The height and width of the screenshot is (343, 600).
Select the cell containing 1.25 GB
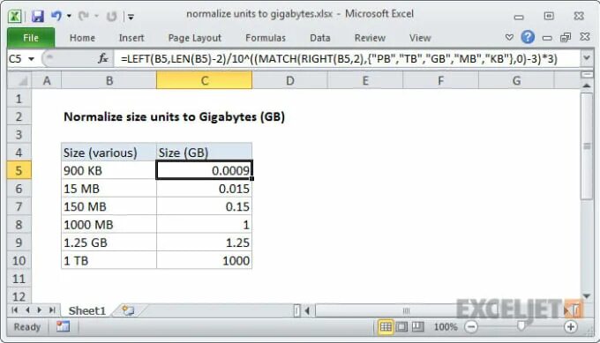pyautogui.click(x=109, y=242)
